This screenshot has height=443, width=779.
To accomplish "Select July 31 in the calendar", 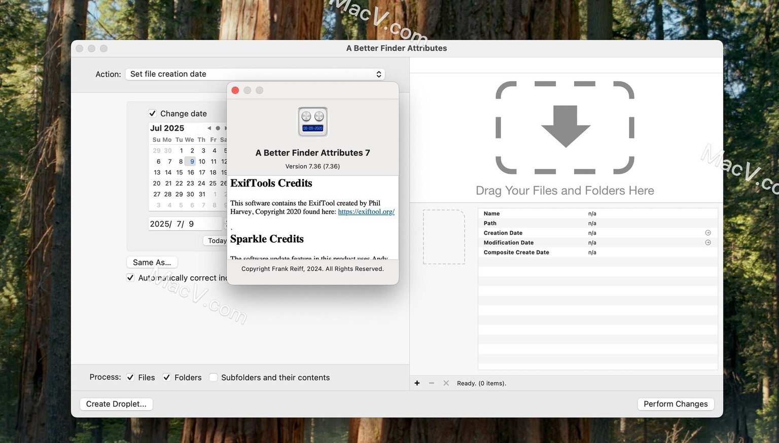I will coord(202,194).
